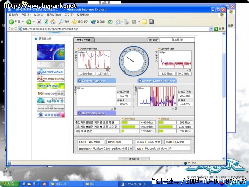Click the page scrollbar up arrow

tap(224, 34)
